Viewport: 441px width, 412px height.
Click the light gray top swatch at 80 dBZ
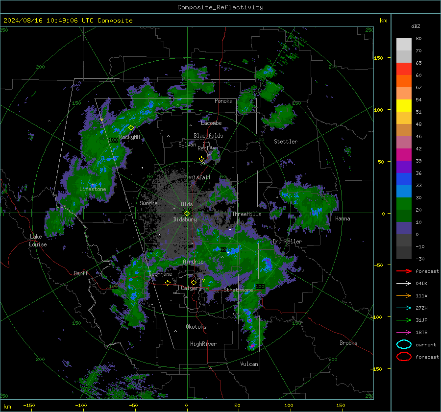coord(404,45)
